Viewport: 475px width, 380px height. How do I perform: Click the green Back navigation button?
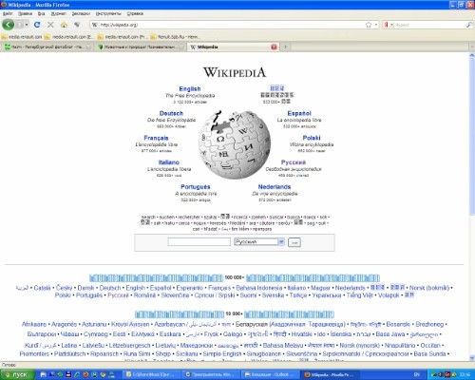[8, 25]
